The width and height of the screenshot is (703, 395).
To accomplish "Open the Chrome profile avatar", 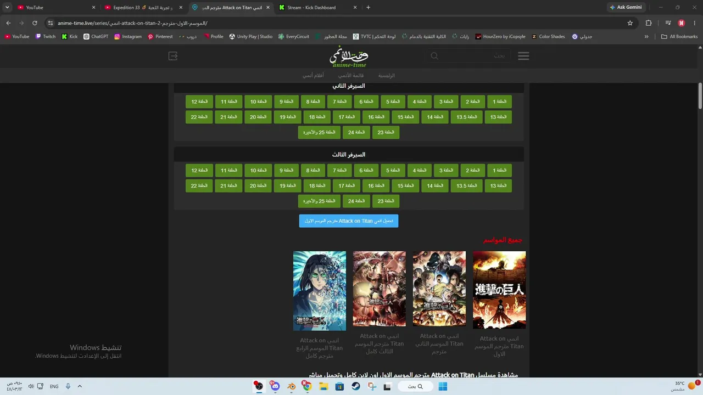I will tap(682, 23).
